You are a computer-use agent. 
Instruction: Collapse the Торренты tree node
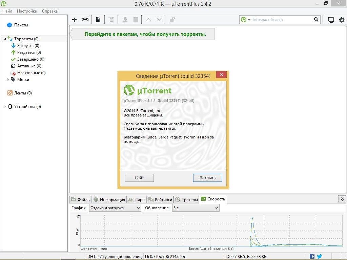[5, 39]
